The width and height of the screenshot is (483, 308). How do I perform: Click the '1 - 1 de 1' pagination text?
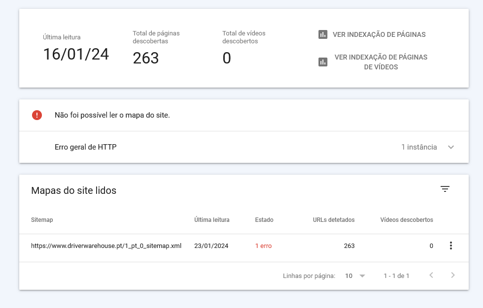click(x=396, y=276)
